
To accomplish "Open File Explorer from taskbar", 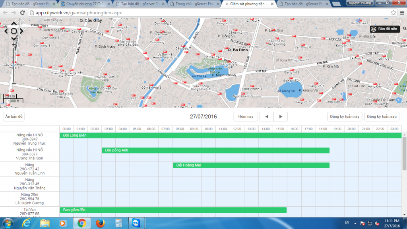I will pyautogui.click(x=45, y=223).
